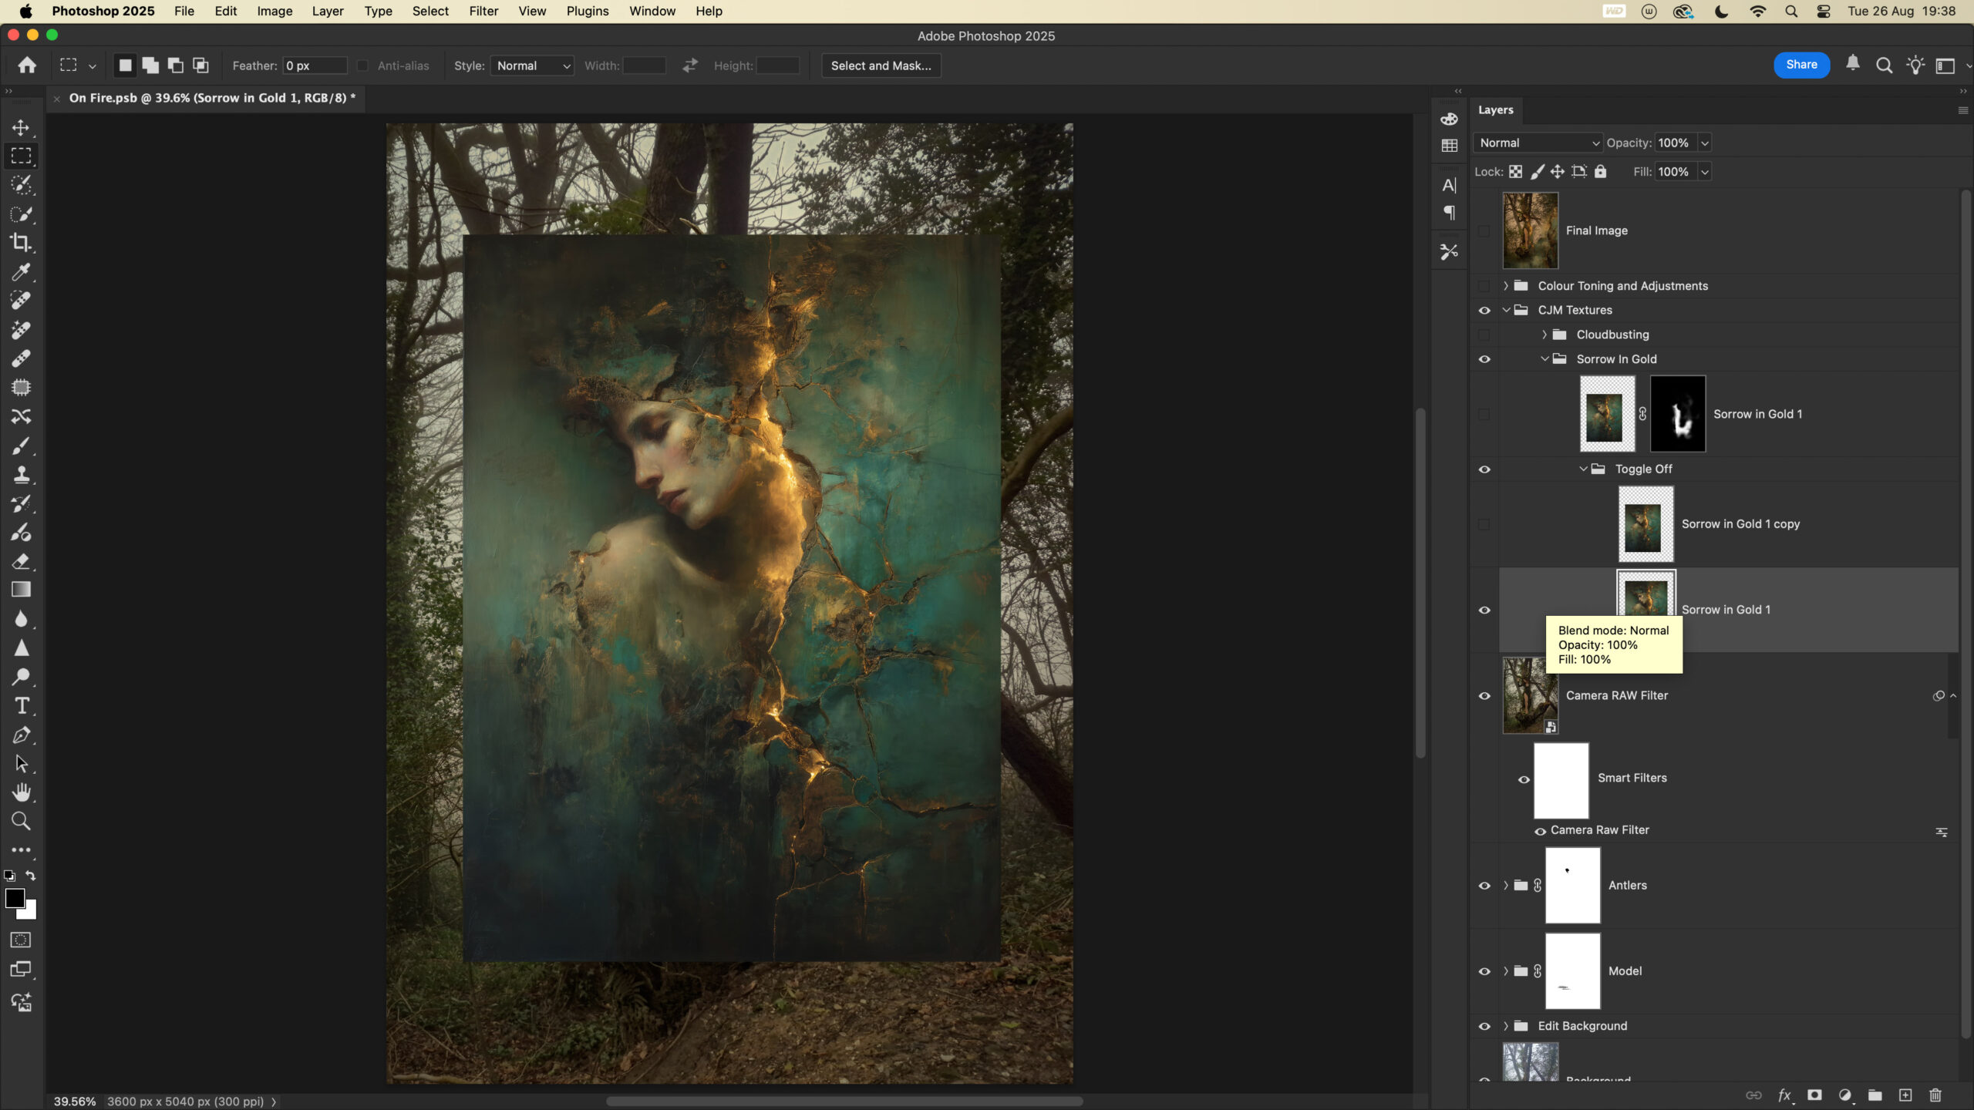Add a layer mask via bottom icon
Viewport: 1974px width, 1110px height.
[x=1814, y=1095]
